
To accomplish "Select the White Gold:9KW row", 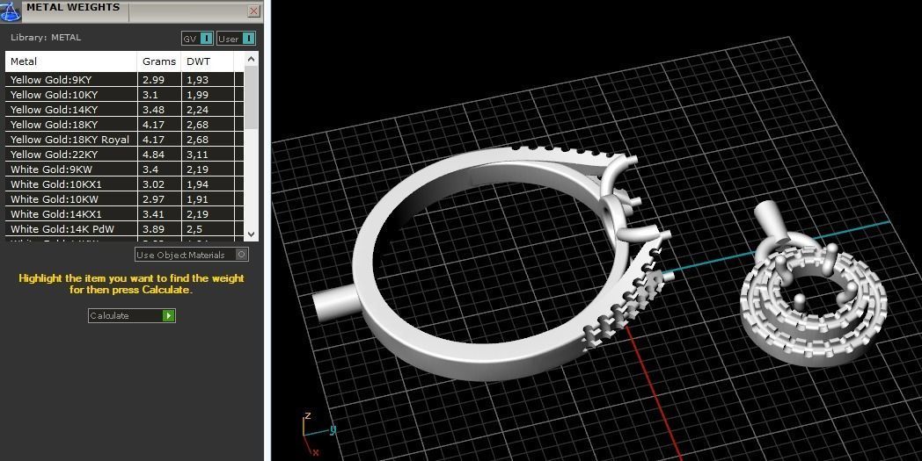I will 124,169.
